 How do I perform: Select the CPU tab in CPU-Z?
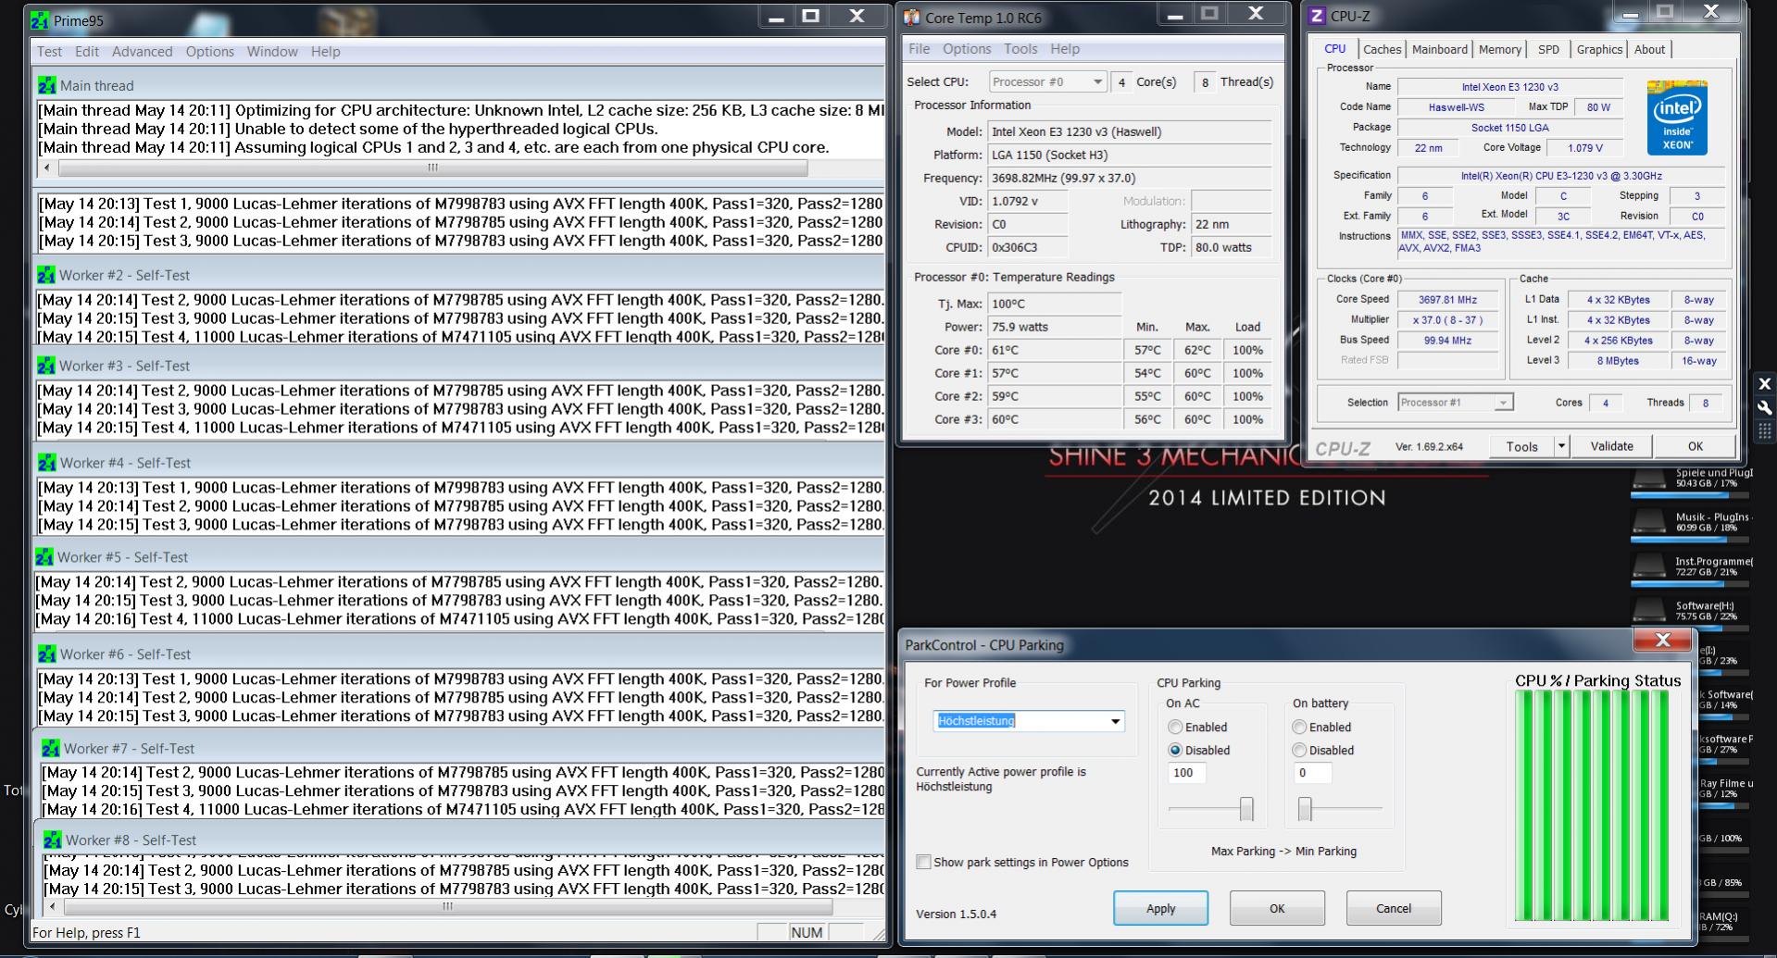1334,49
